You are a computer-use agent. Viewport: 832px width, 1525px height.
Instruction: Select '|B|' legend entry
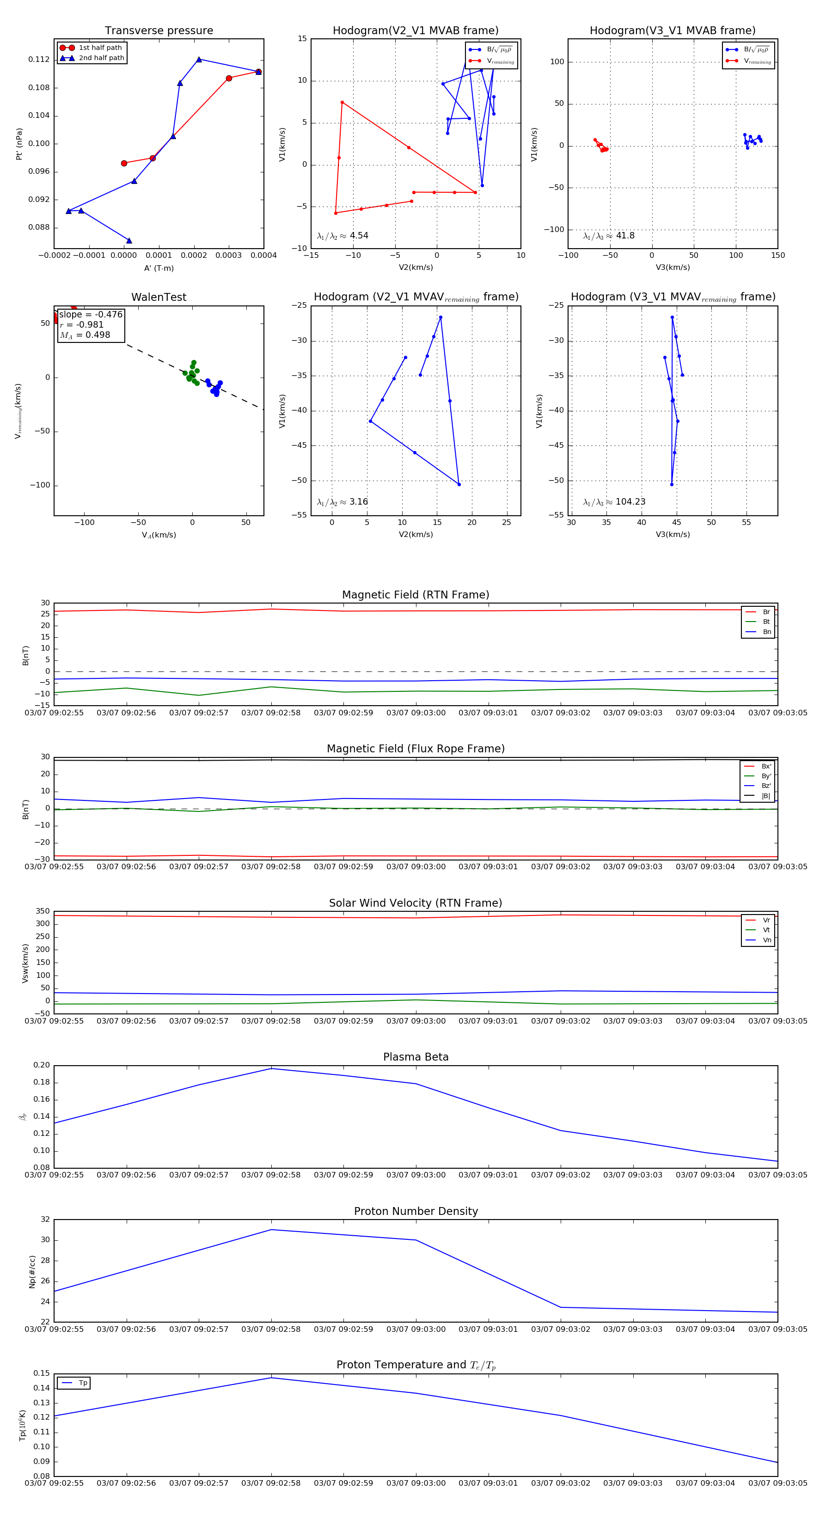tap(758, 796)
